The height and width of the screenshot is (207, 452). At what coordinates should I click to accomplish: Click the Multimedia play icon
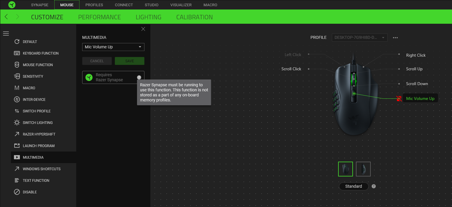click(17, 157)
